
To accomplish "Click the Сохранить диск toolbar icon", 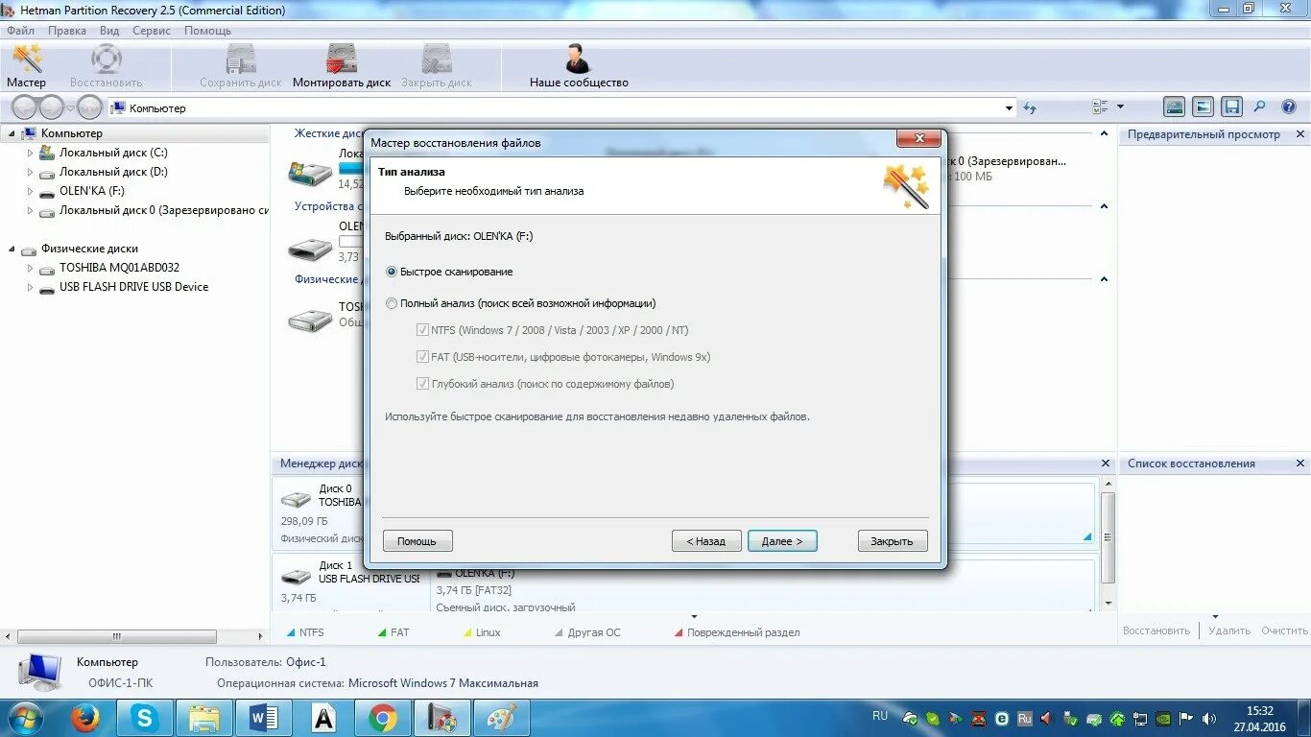I will coord(241,59).
